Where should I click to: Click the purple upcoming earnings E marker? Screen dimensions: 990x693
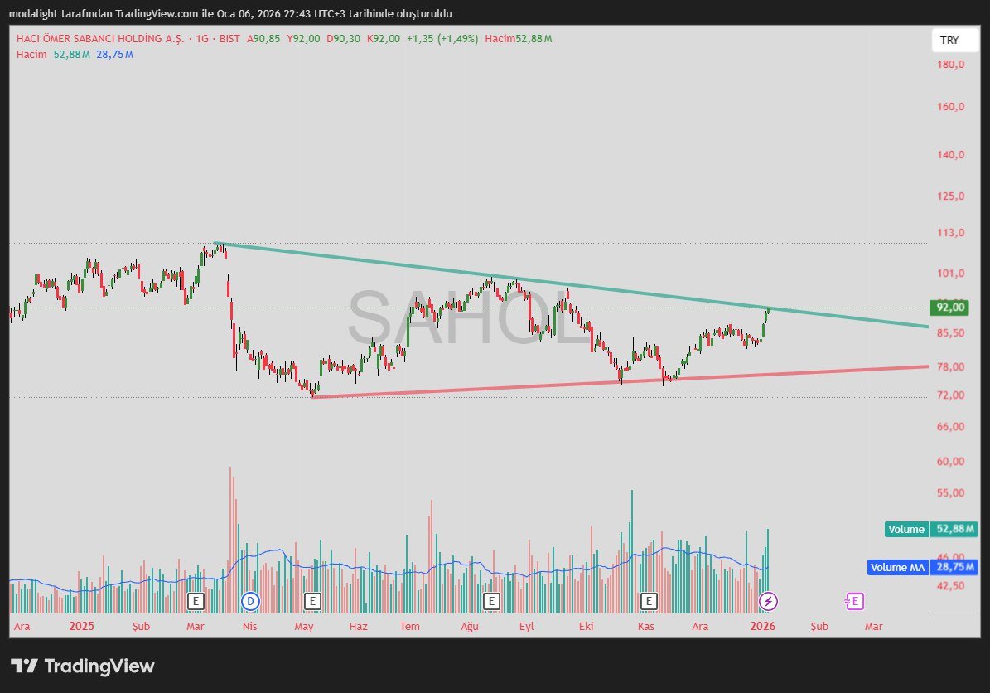tap(854, 601)
